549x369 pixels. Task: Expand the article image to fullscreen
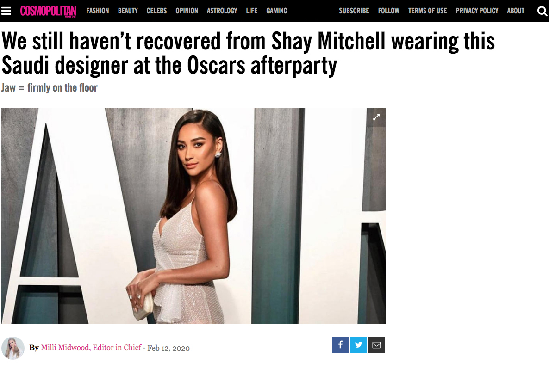[x=376, y=117]
